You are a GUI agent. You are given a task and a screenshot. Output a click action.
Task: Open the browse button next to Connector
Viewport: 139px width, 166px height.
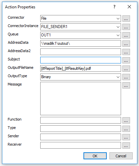(126, 19)
